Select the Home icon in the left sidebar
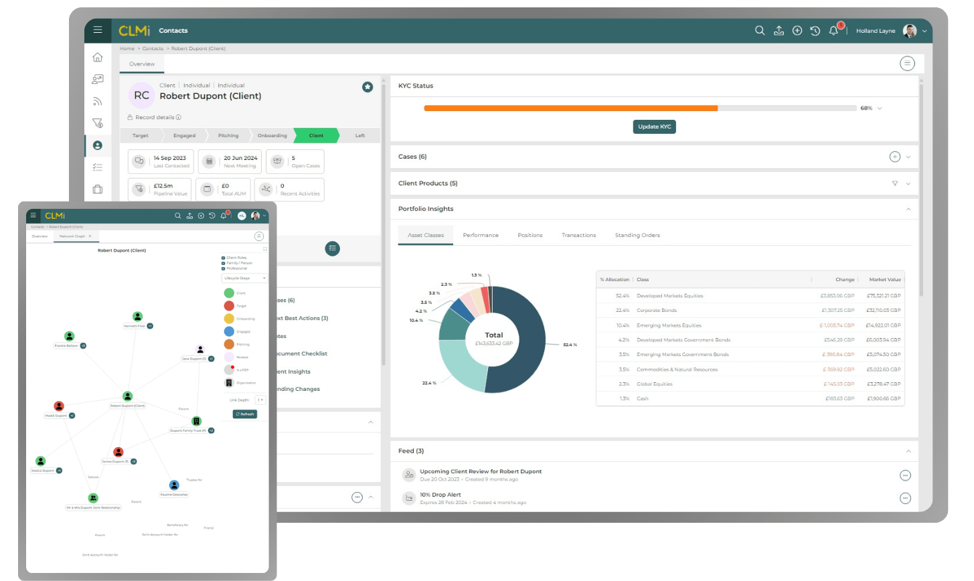This screenshot has height=581, width=974. pyautogui.click(x=98, y=57)
